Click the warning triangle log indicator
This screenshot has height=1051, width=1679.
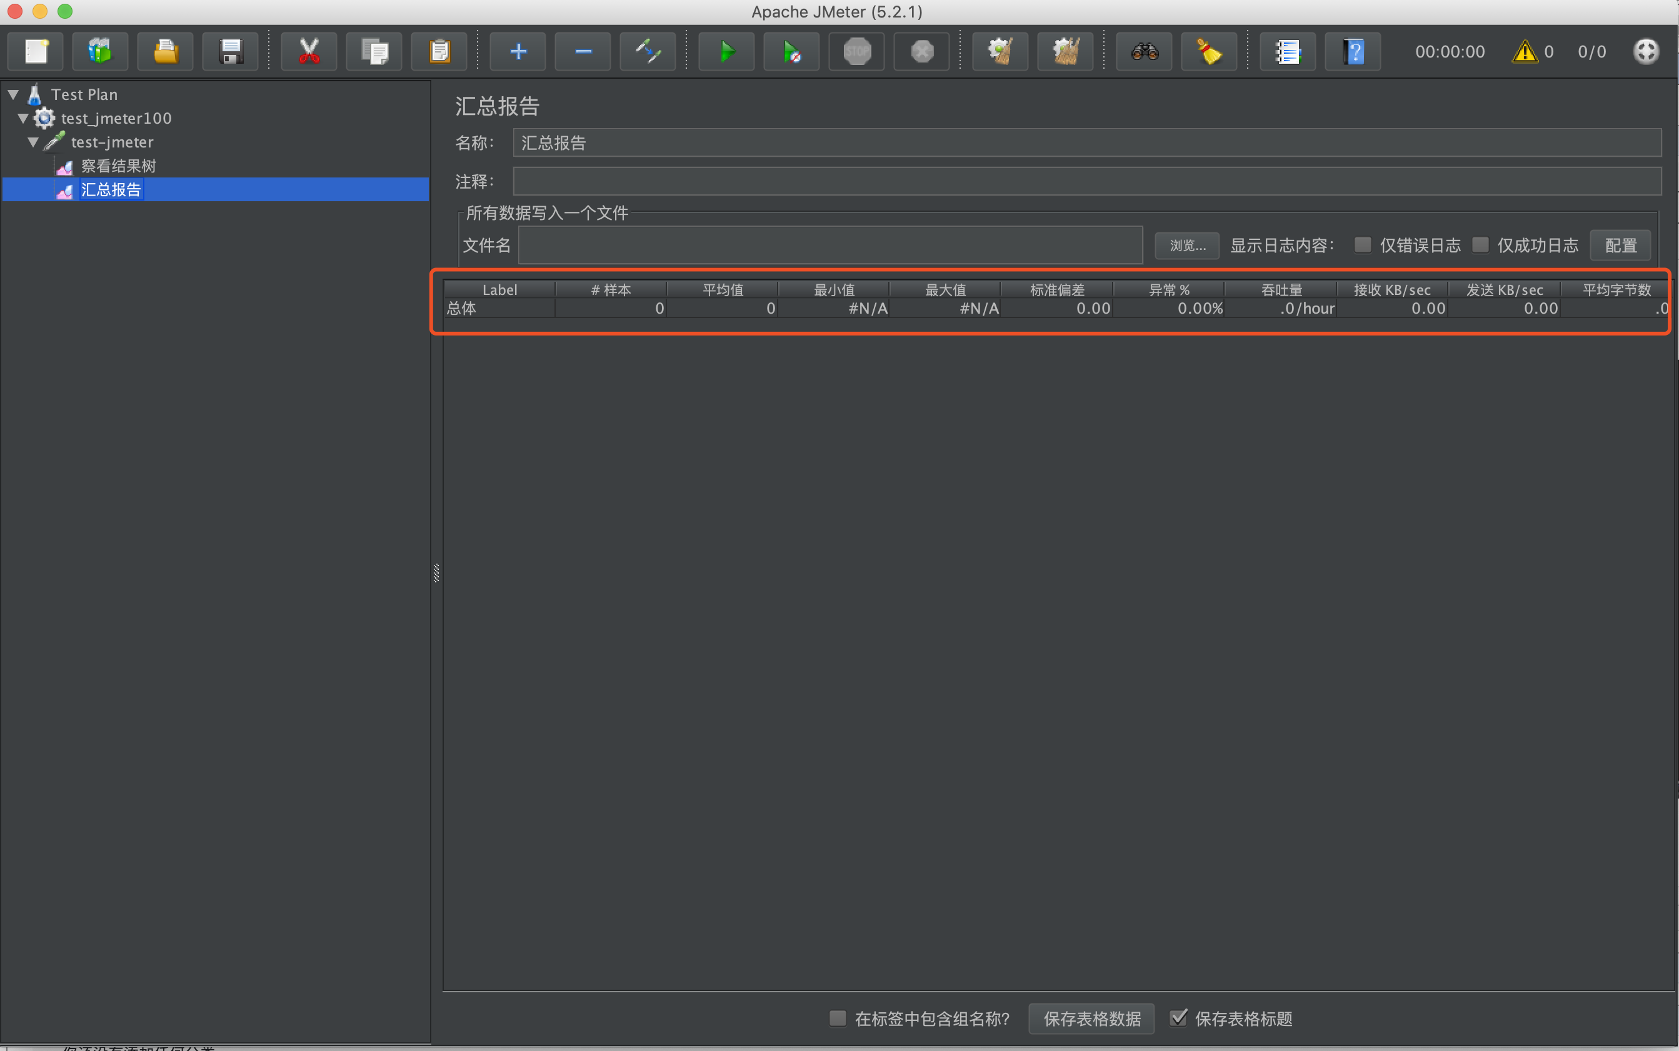point(1525,51)
